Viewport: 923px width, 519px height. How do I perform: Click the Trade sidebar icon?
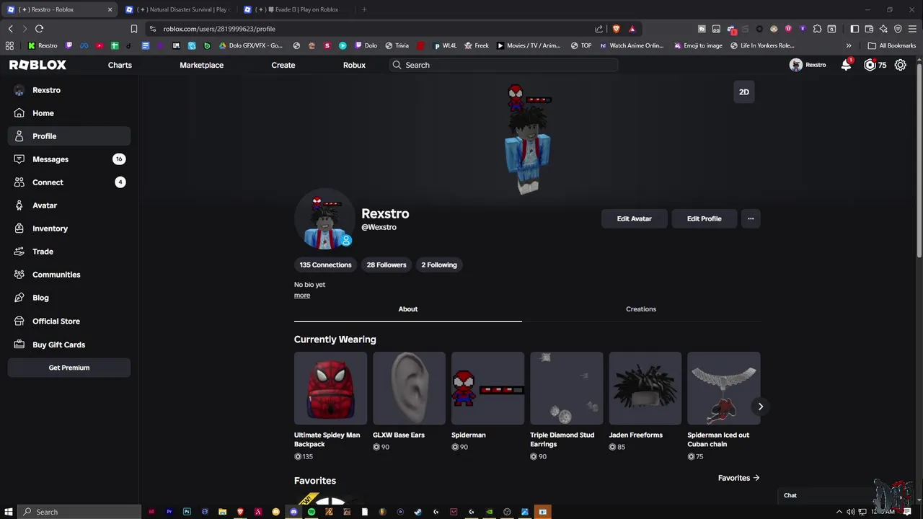point(19,252)
